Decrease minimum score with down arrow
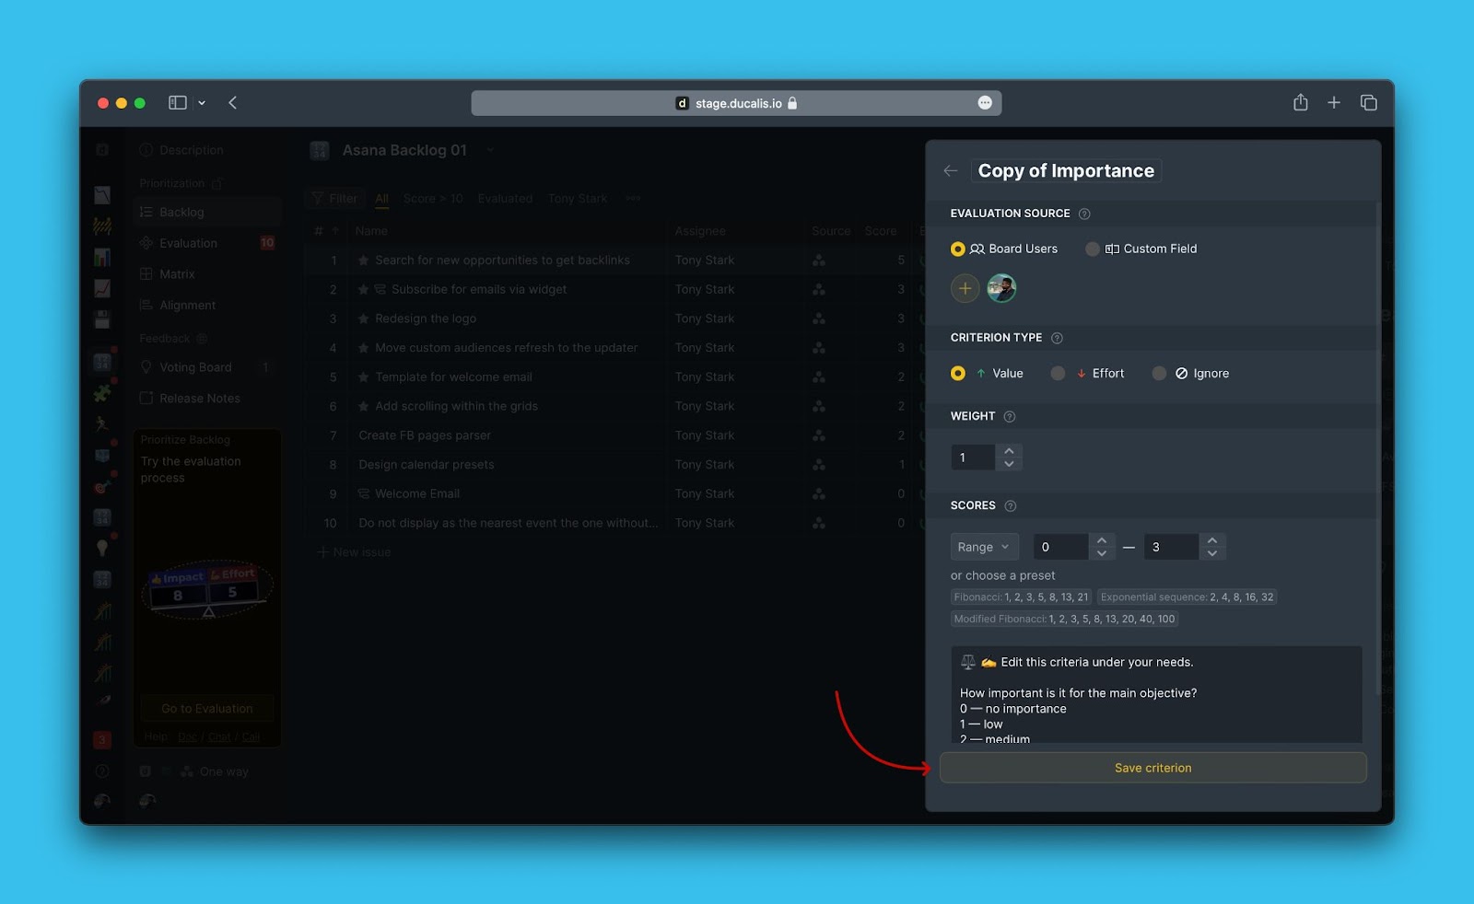This screenshot has width=1474, height=904. [1102, 554]
